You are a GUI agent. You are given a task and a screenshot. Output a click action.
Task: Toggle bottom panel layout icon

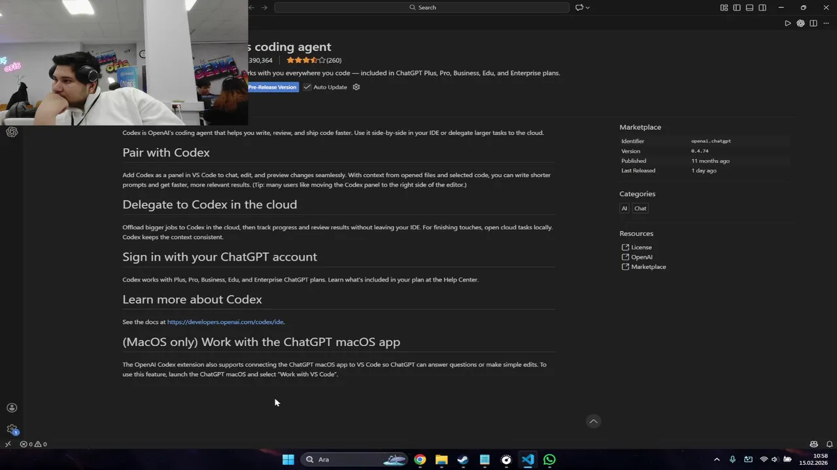[x=749, y=7]
